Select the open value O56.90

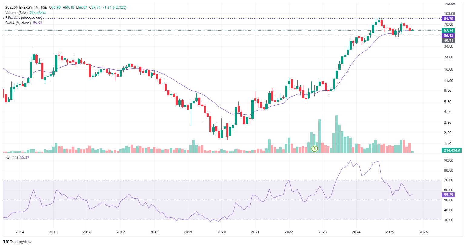[x=55, y=8]
